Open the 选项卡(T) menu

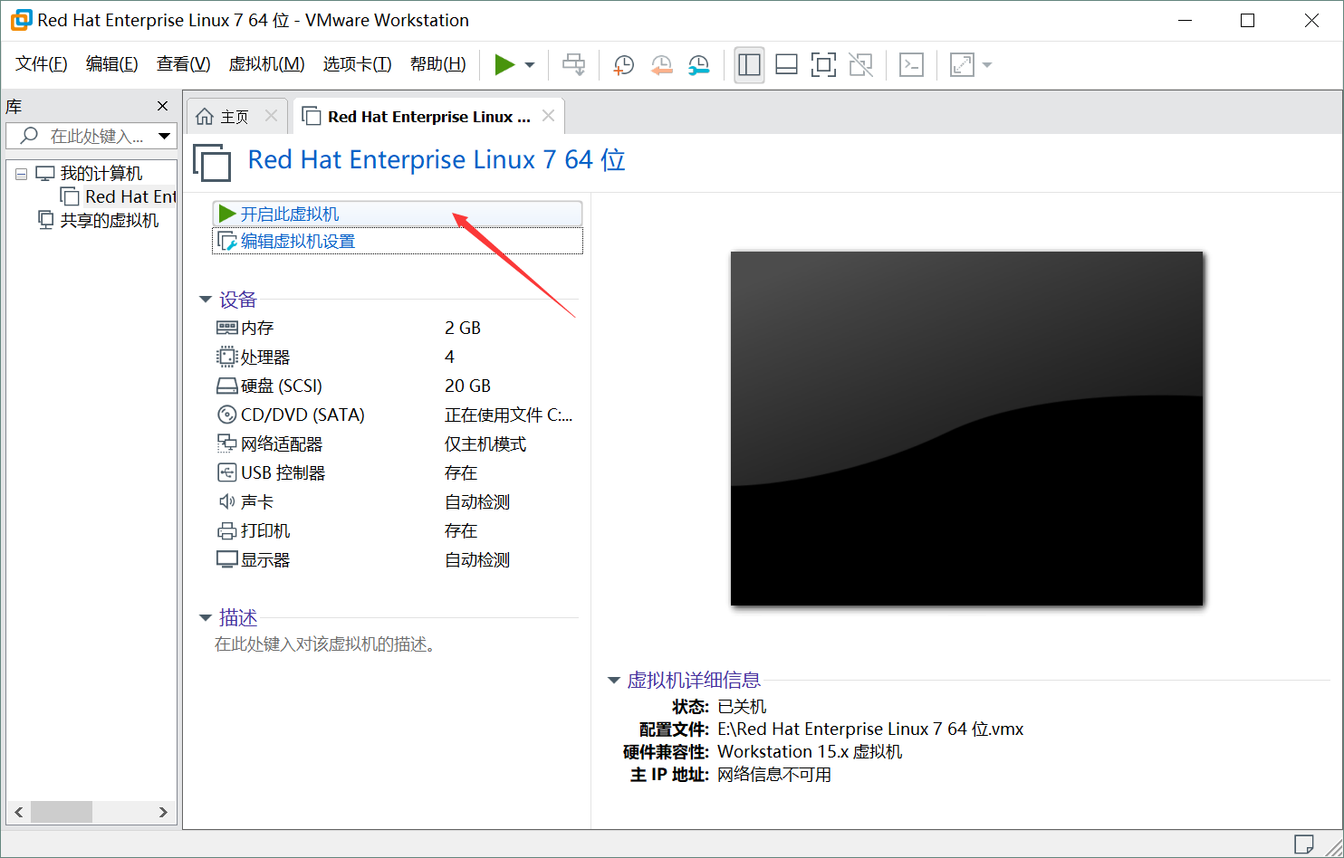click(357, 64)
